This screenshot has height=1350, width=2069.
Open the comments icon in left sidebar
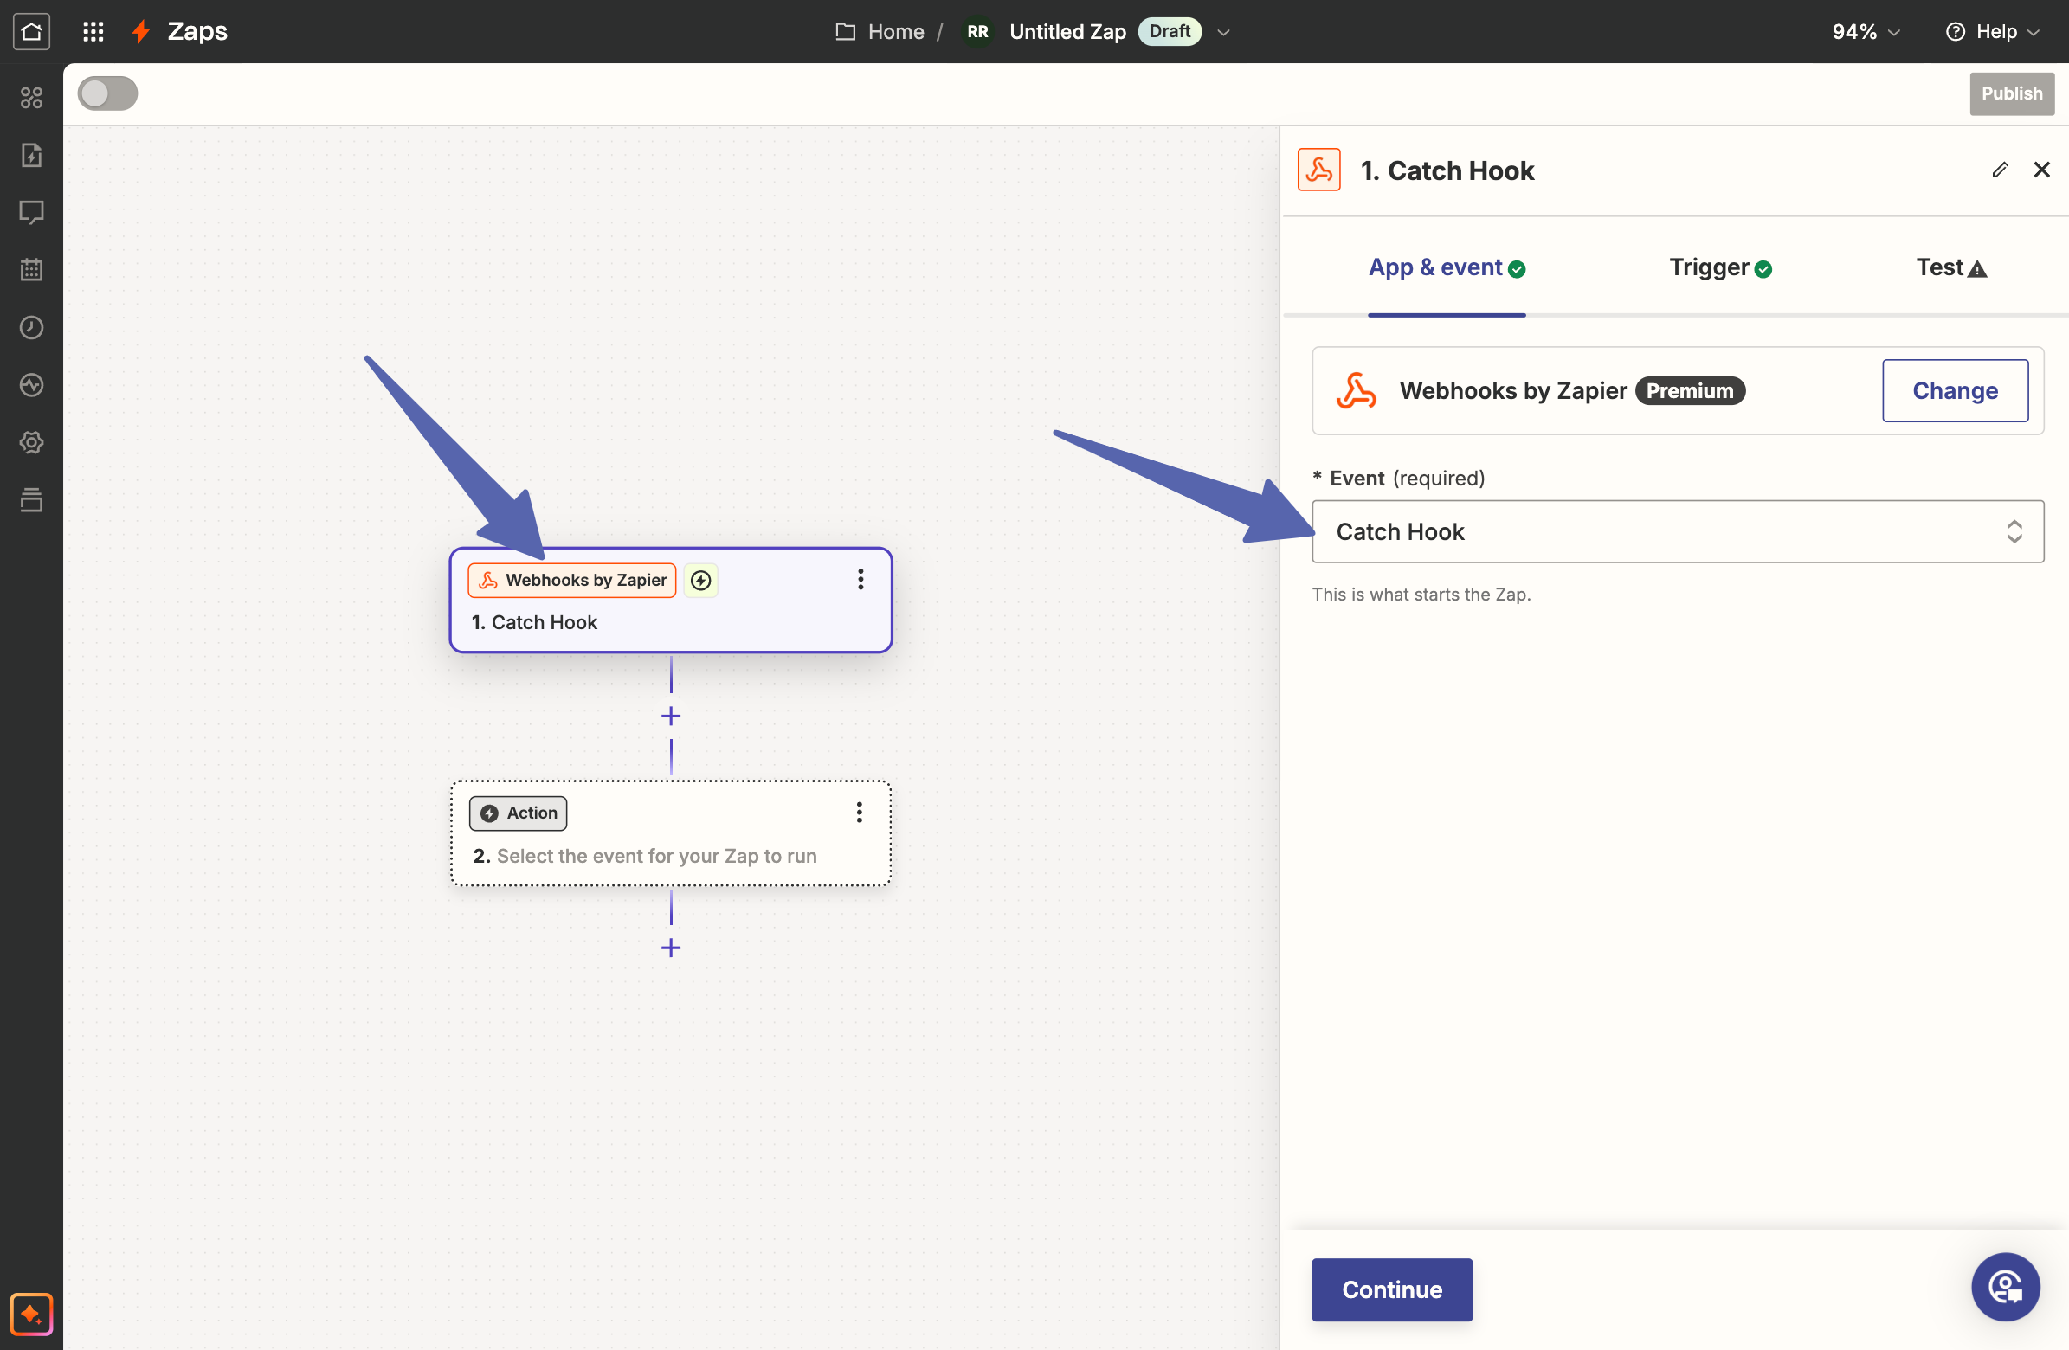pyautogui.click(x=31, y=212)
